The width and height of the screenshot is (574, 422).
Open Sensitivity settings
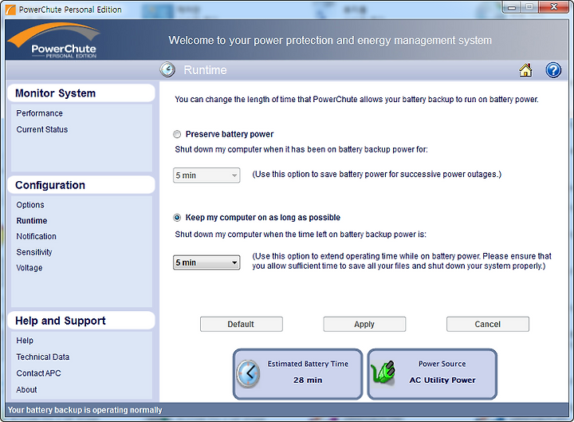pyautogui.click(x=34, y=252)
